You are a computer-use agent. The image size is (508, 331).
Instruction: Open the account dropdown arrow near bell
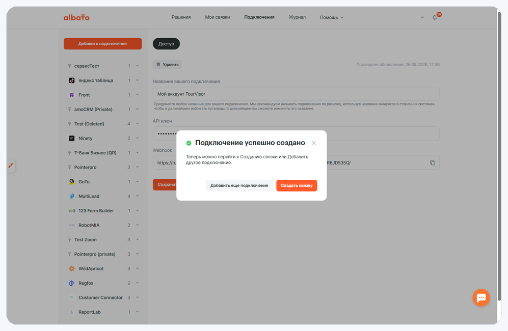point(422,17)
